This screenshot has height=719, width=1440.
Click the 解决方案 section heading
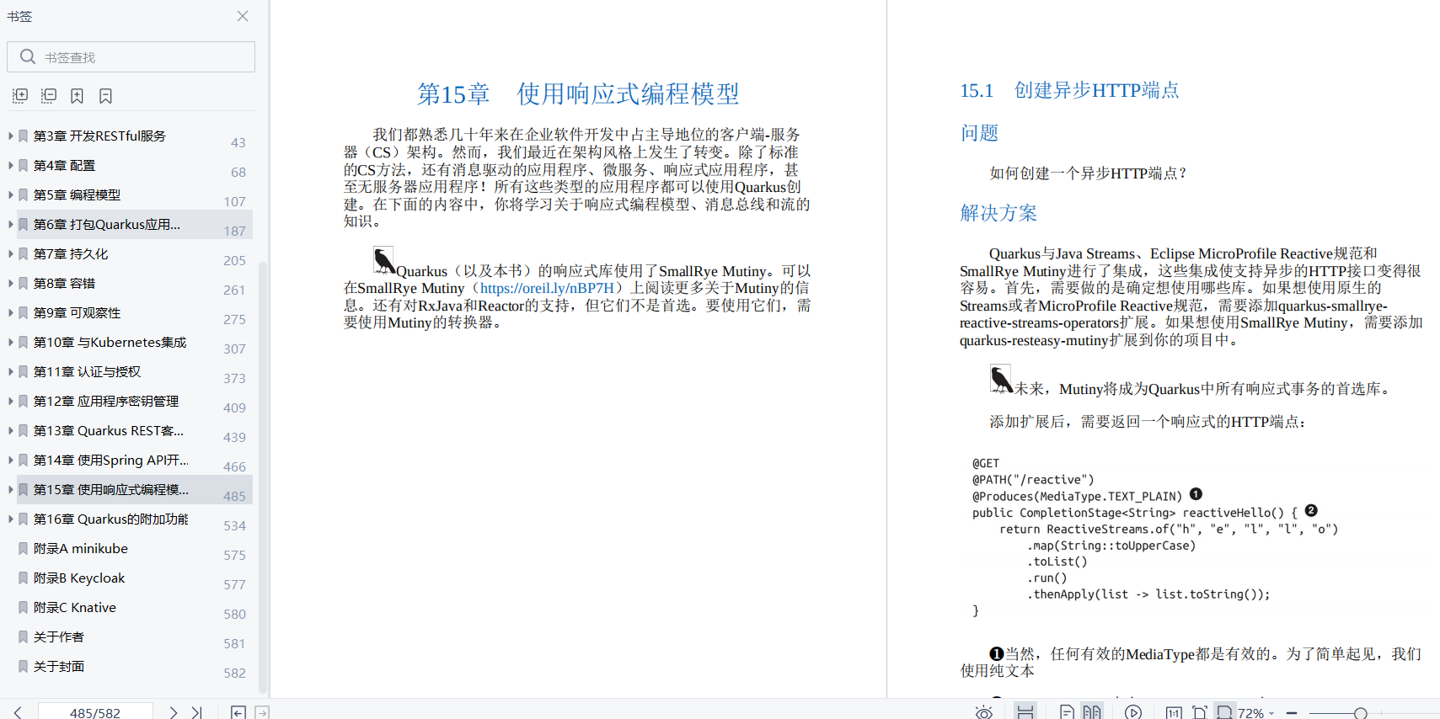998,213
